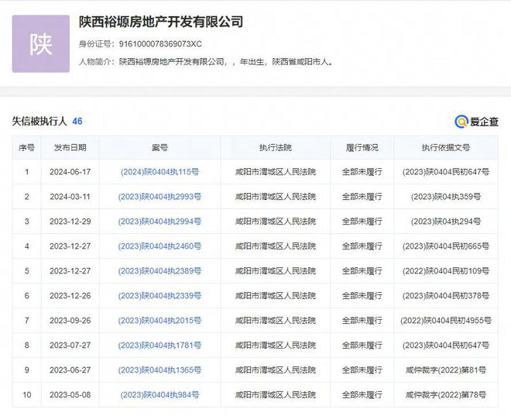
Task: Open case link (2023)陕0404执2015号
Action: [159, 321]
